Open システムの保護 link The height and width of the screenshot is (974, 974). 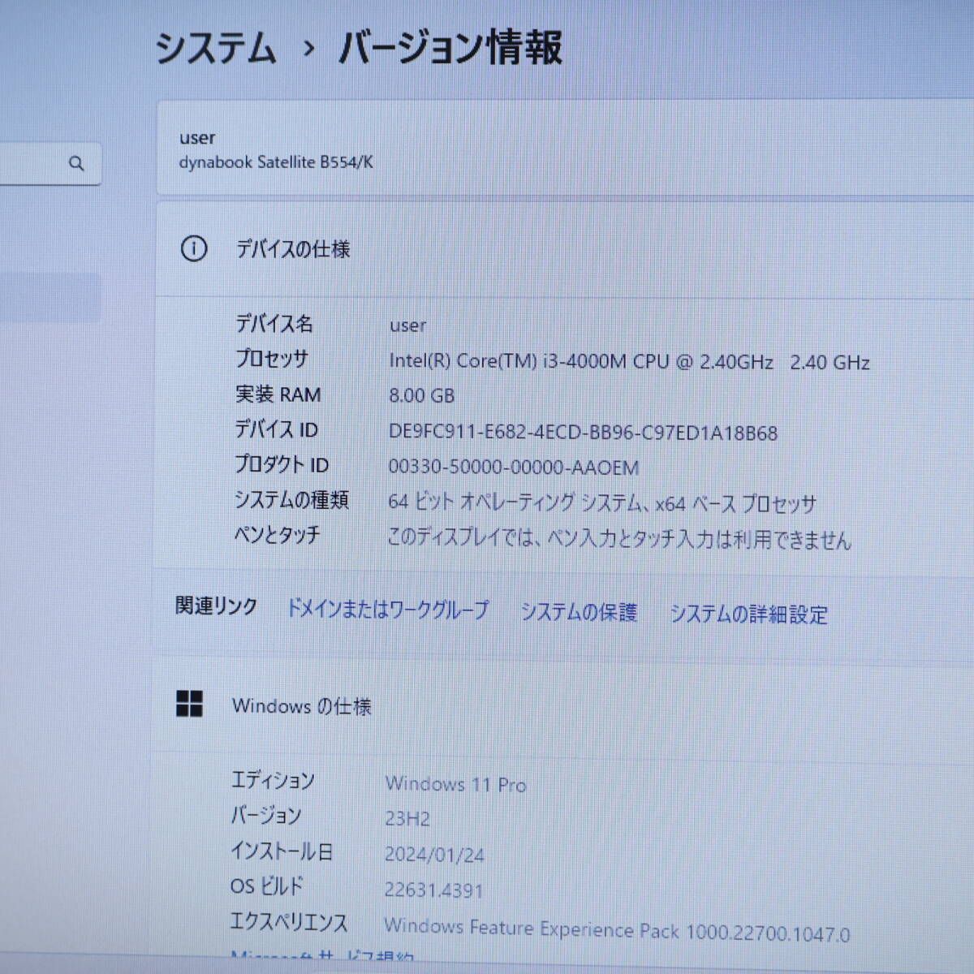[x=579, y=612]
